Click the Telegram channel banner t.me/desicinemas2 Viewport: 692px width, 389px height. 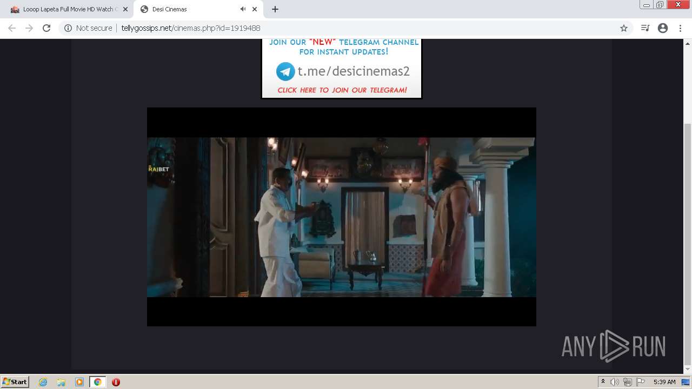point(342,69)
